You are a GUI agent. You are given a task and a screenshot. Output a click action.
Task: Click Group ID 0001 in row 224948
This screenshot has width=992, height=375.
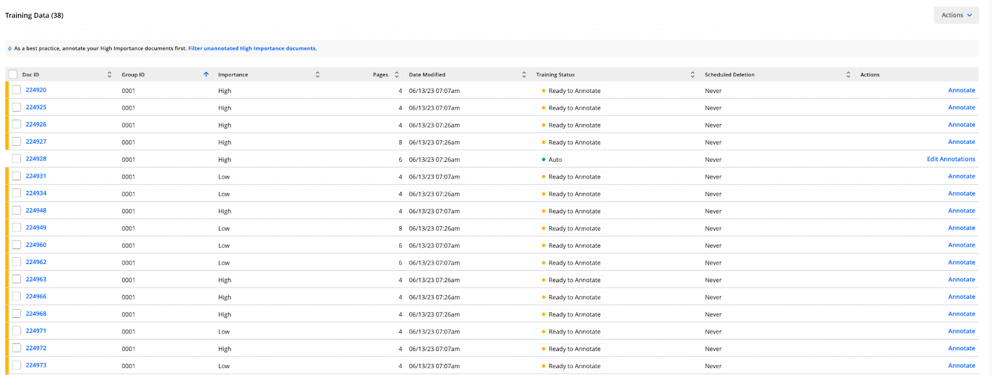tap(128, 211)
